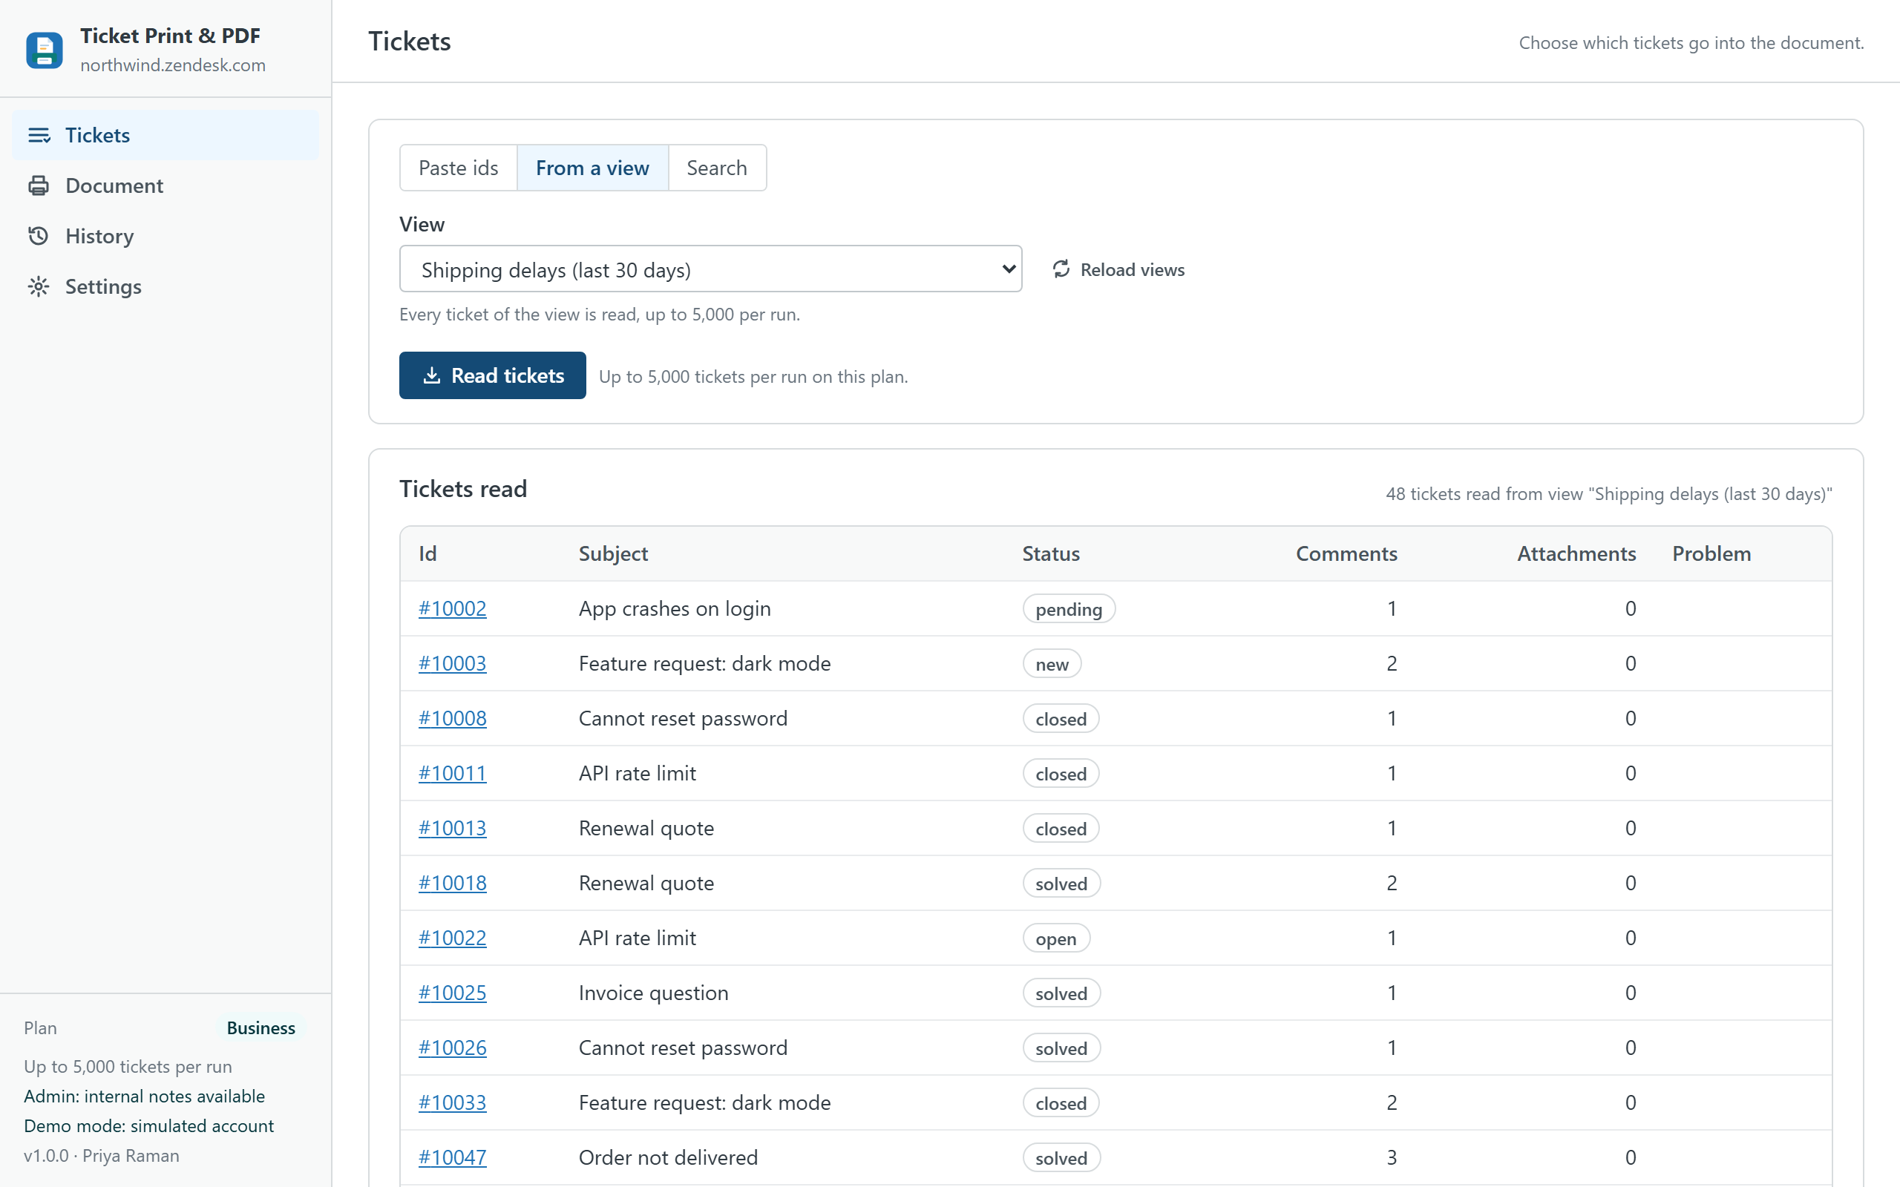Open the History navigation item

pos(166,235)
